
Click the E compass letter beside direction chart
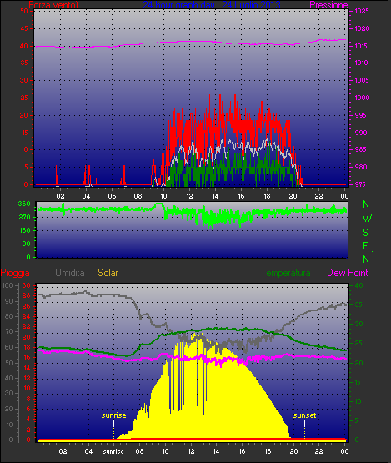point(366,246)
